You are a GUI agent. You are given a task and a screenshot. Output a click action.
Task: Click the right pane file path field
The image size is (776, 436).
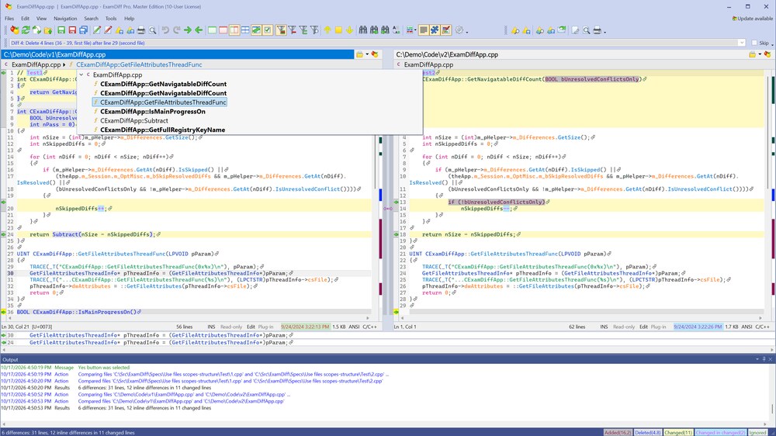[570, 54]
